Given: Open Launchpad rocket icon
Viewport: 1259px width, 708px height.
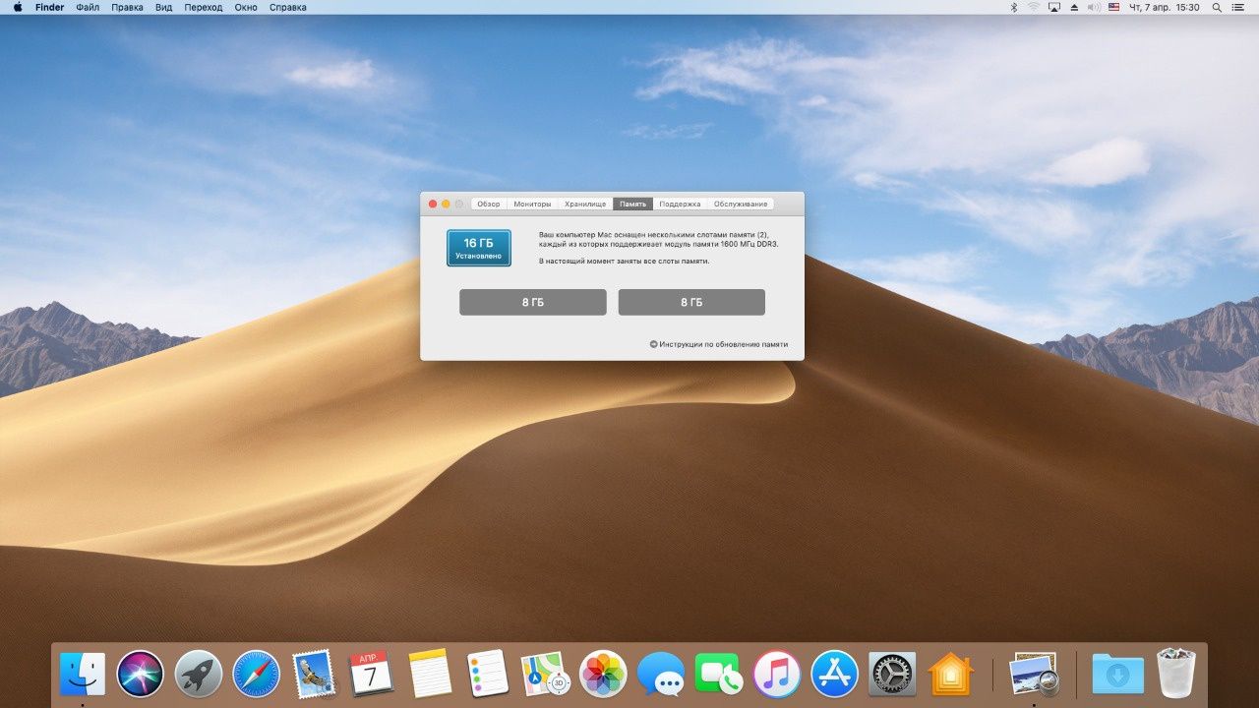Looking at the screenshot, I should pos(199,674).
